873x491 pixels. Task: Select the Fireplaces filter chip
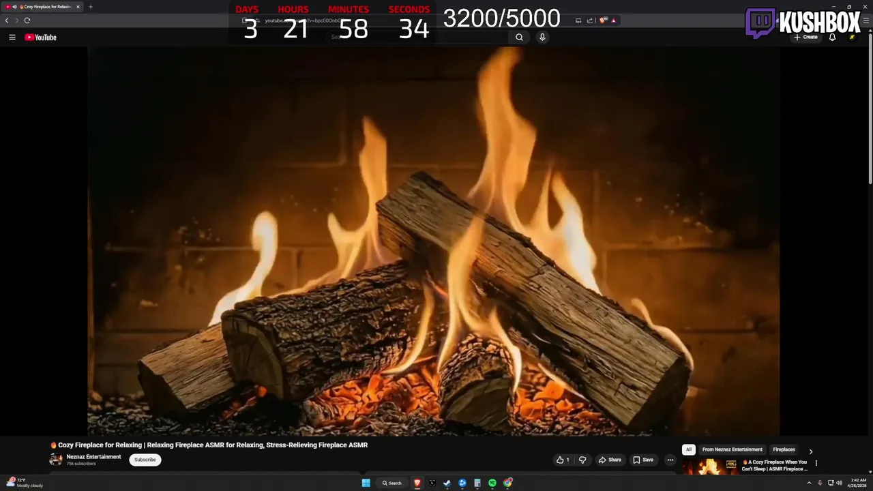pyautogui.click(x=784, y=449)
